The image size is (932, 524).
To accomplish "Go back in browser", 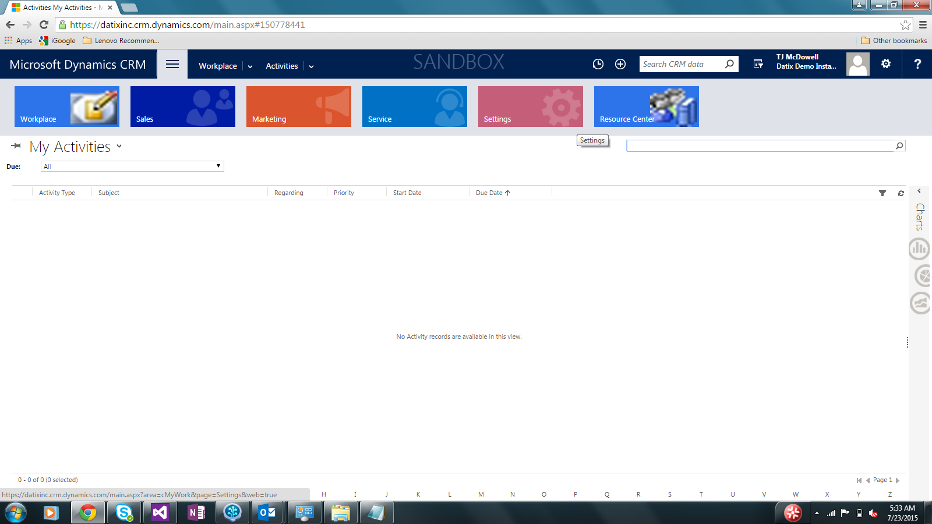I will [x=10, y=24].
